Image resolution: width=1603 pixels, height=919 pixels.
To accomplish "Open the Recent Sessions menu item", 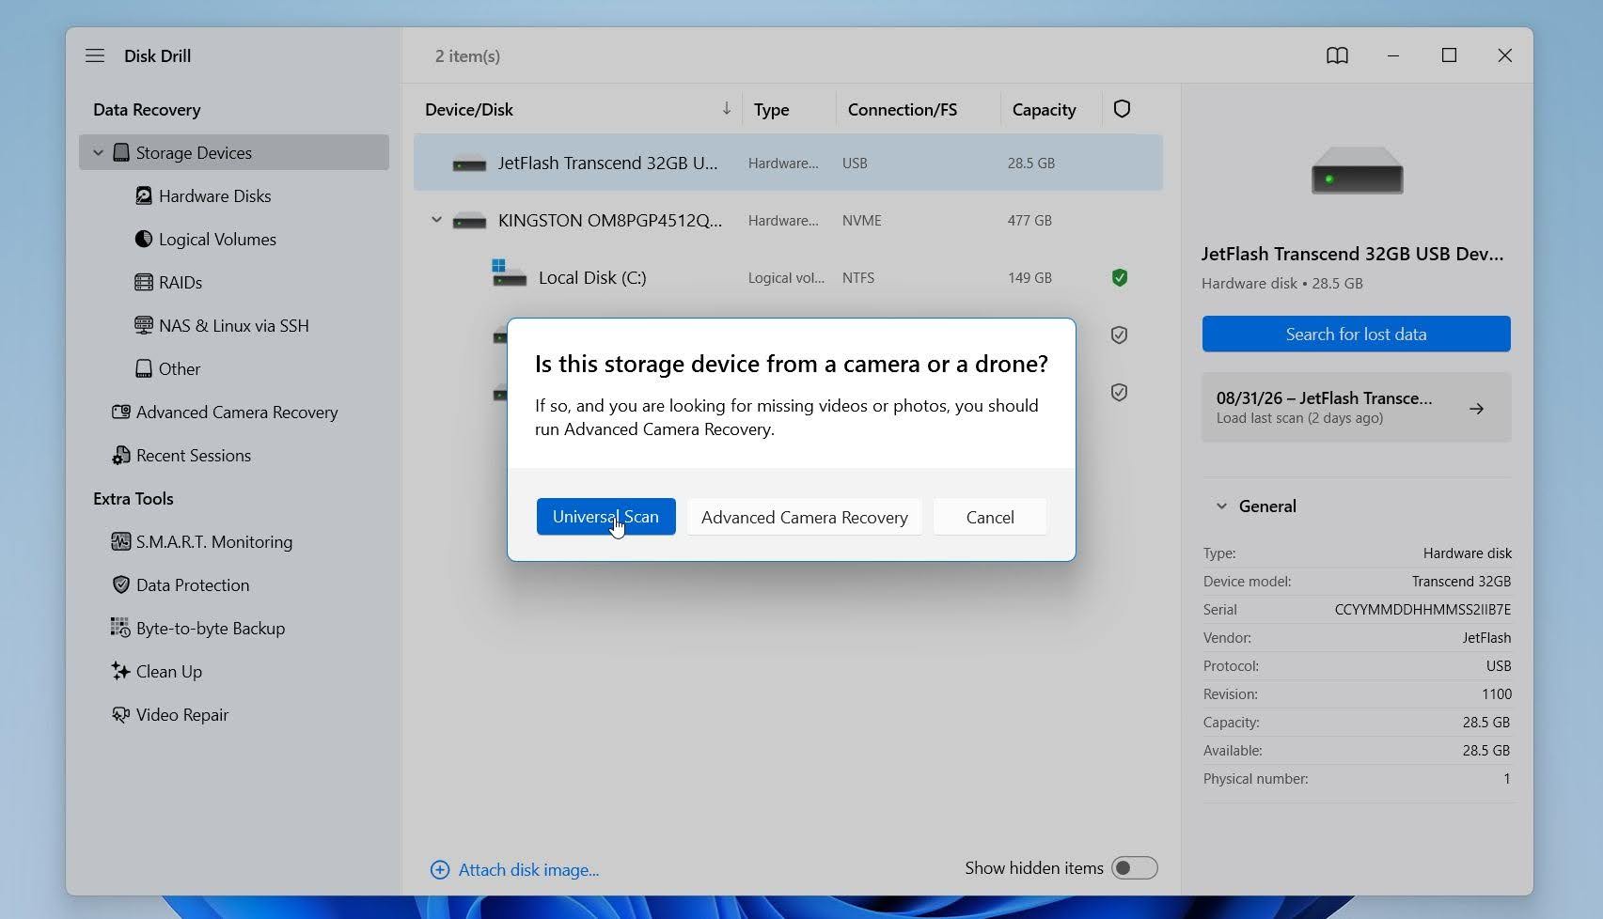I will [194, 455].
